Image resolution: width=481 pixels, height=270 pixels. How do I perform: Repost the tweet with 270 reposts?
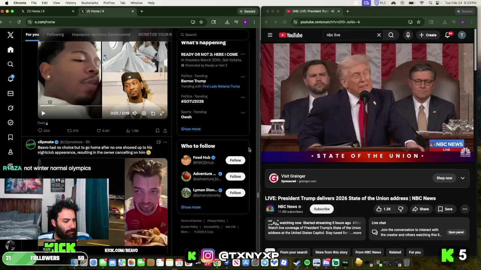pos(73,130)
